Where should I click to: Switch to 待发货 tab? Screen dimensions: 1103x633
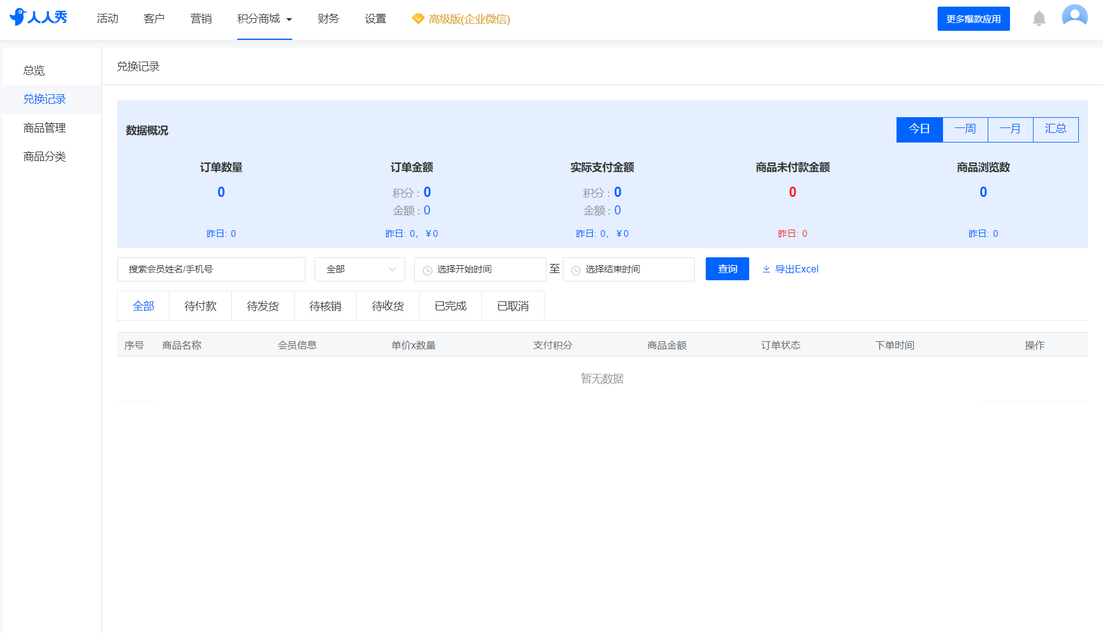pyautogui.click(x=263, y=306)
